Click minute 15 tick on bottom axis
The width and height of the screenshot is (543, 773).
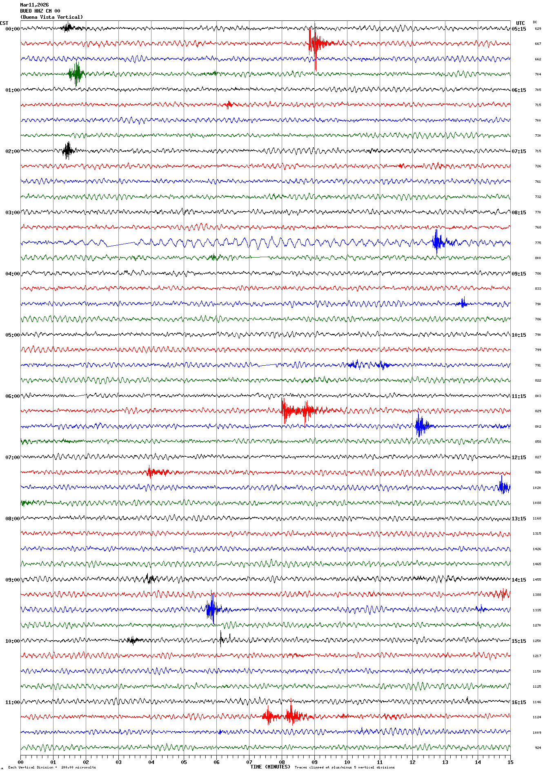click(510, 762)
